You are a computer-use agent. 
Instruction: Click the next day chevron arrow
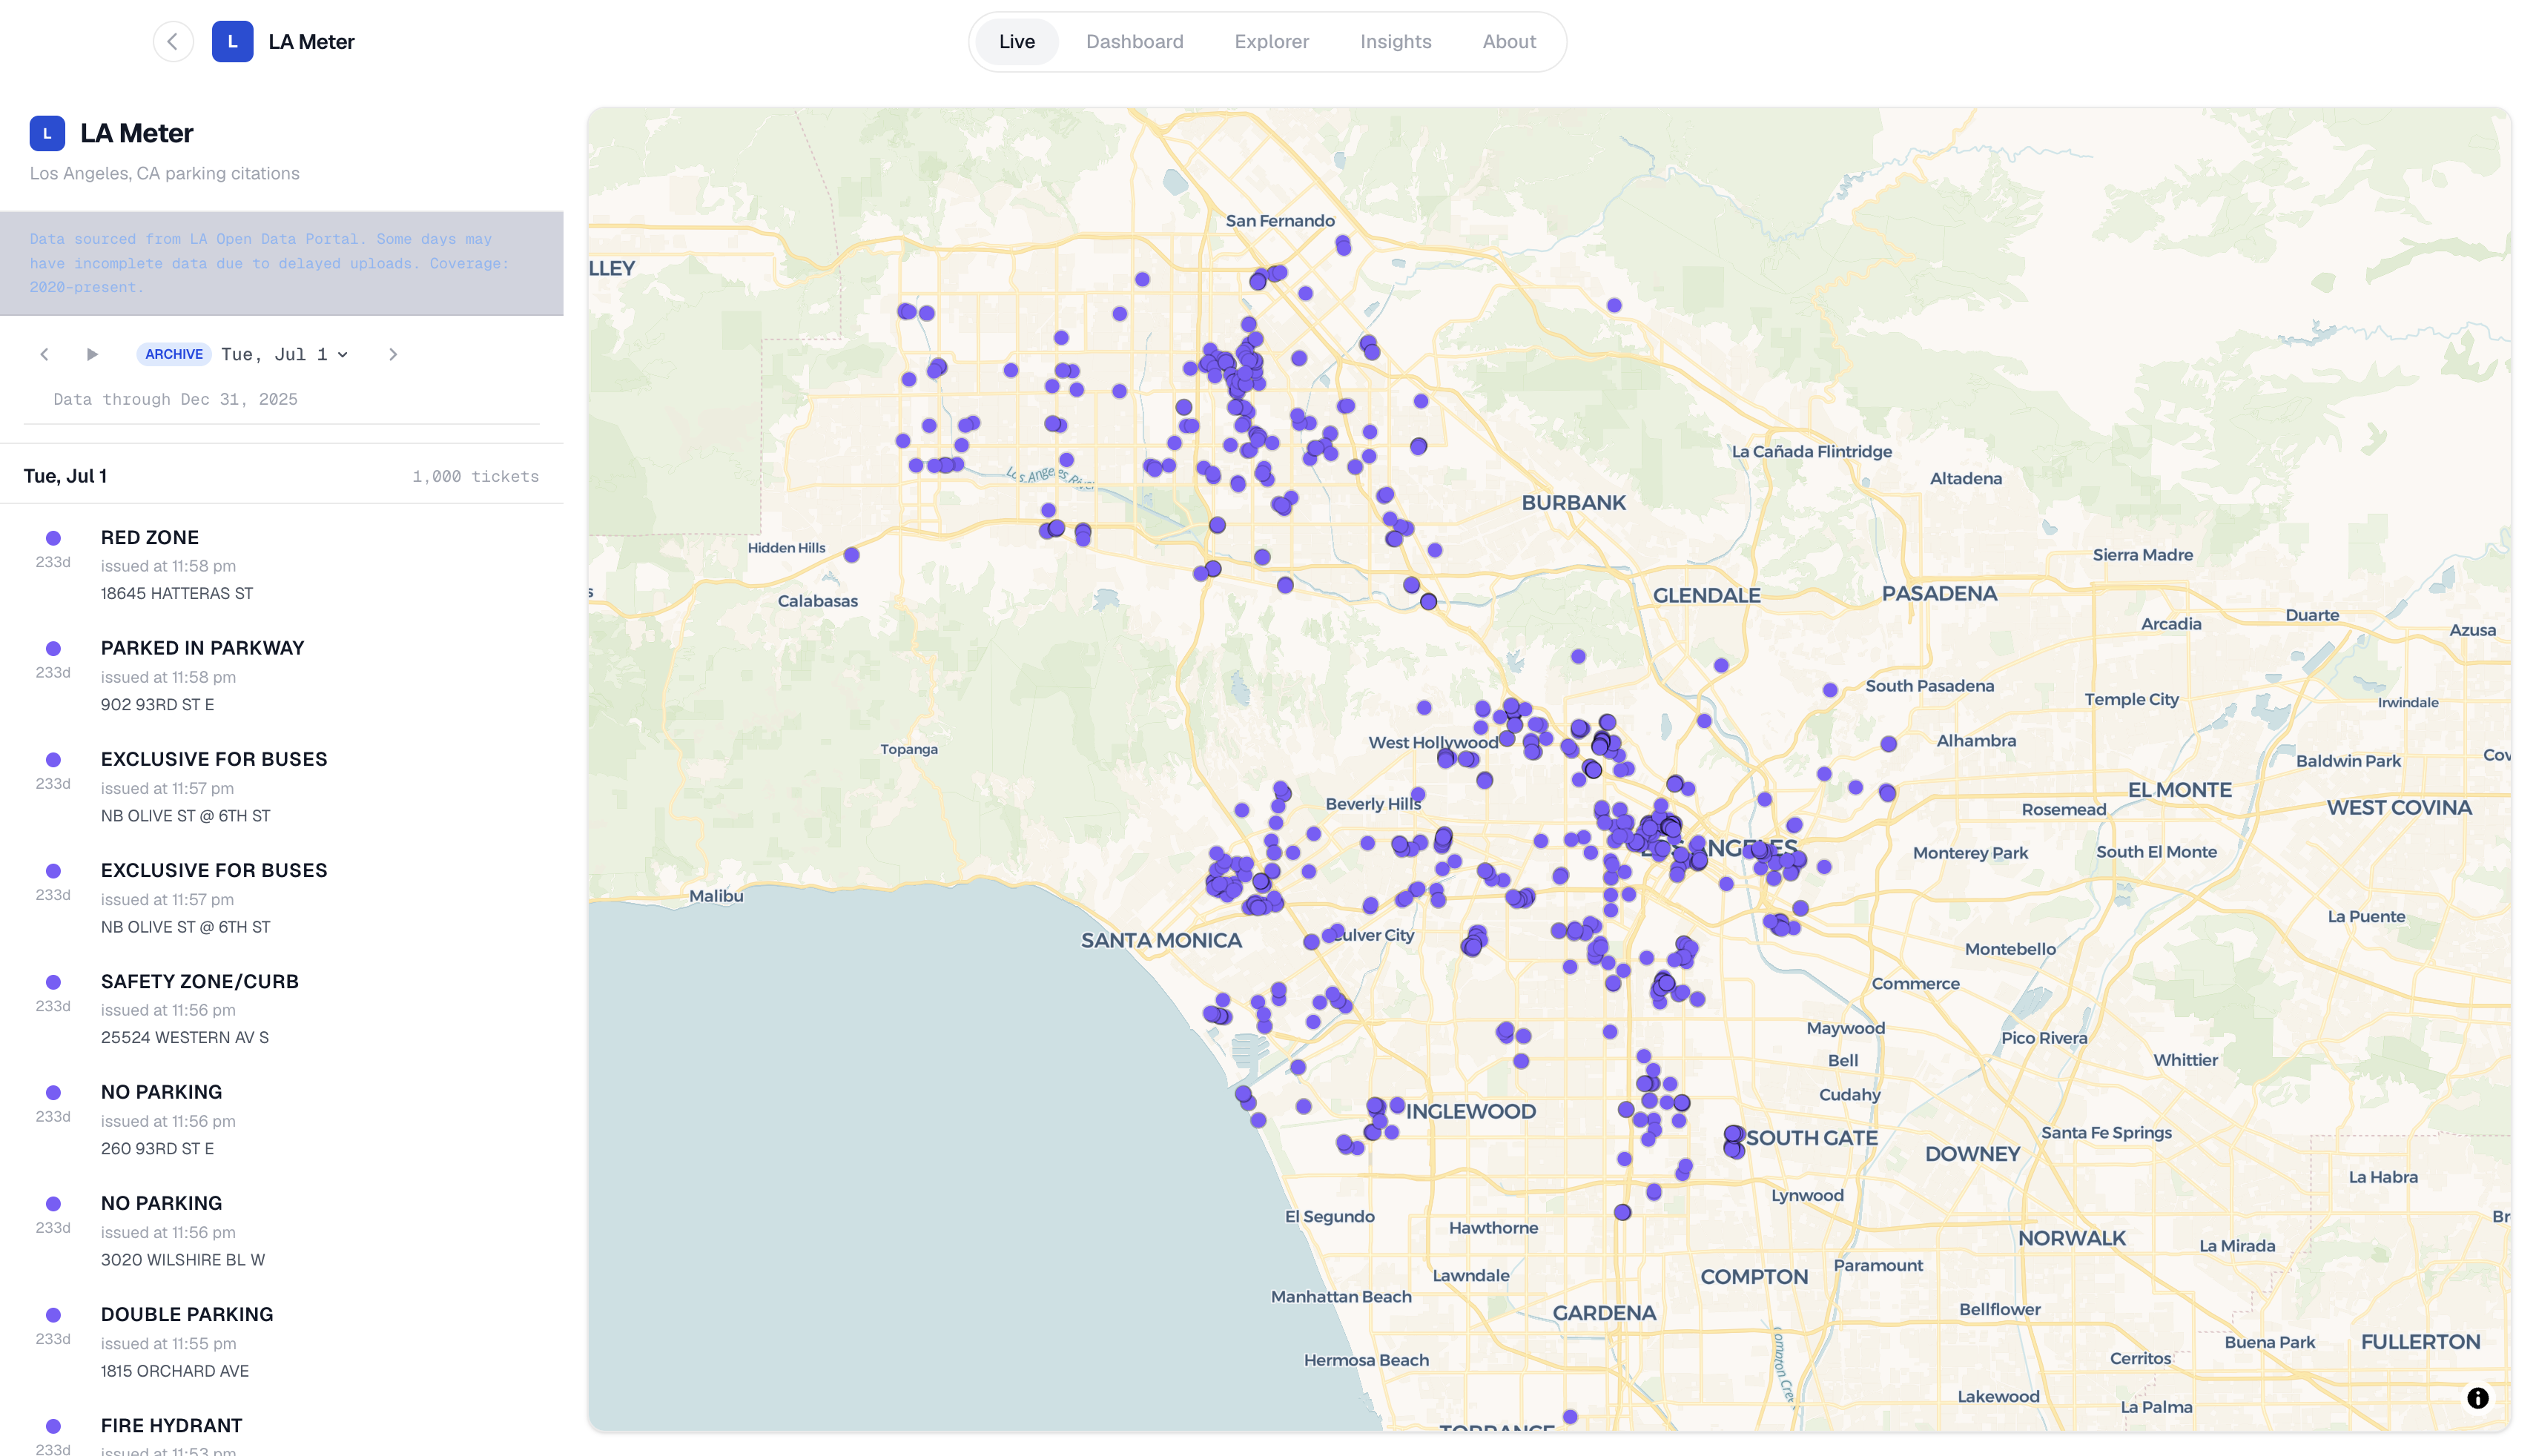click(393, 354)
